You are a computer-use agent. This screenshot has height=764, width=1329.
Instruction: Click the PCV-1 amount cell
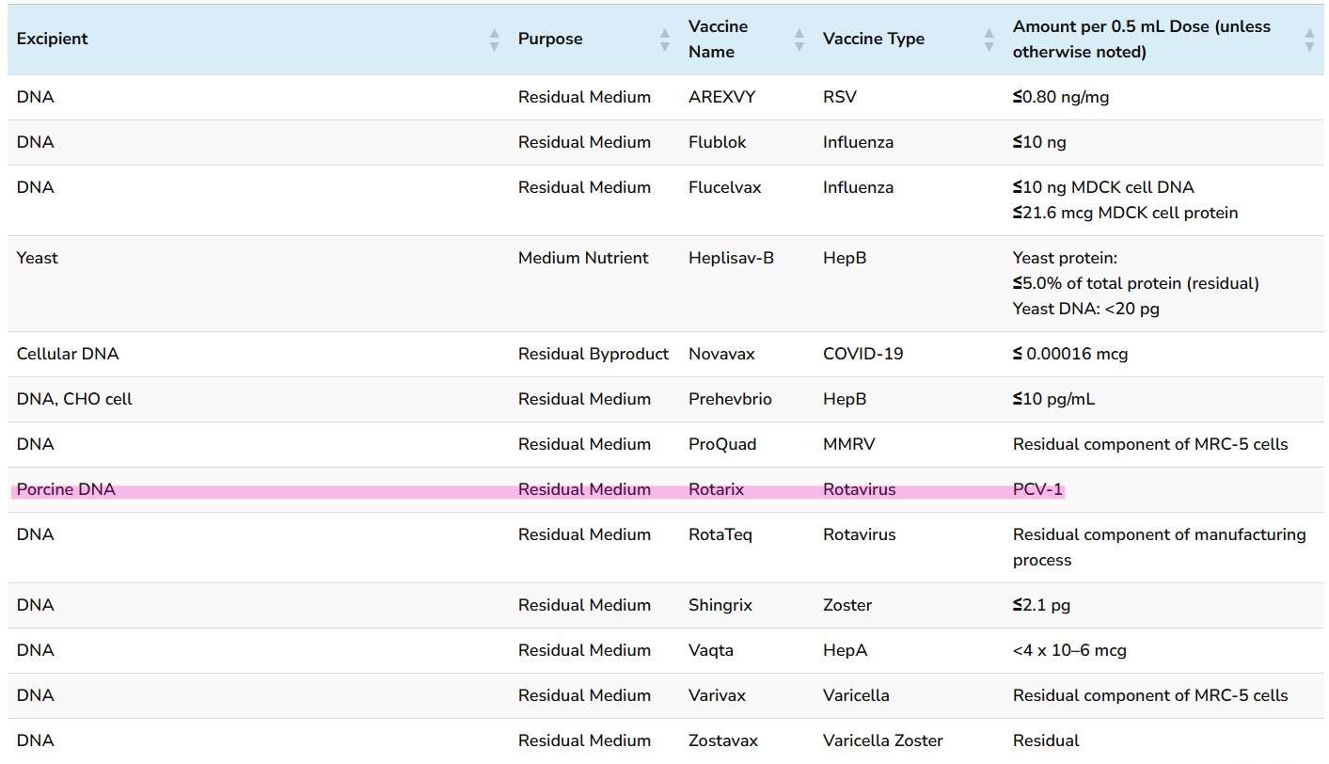[1037, 489]
